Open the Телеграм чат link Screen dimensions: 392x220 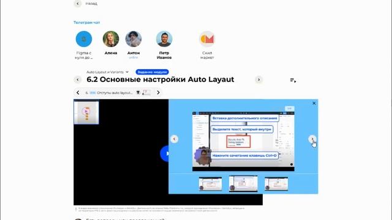pyautogui.click(x=86, y=23)
